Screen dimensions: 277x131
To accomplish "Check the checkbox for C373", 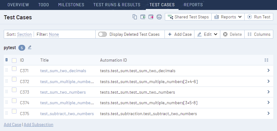I will [14, 90].
